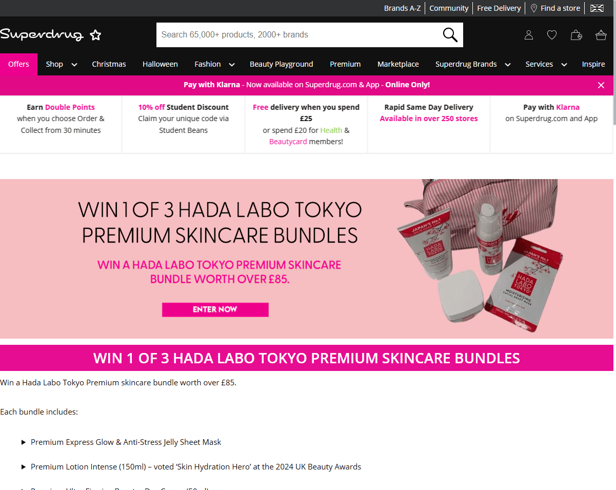Go to the Beauty Playground menu item
Image resolution: width=616 pixels, height=490 pixels.
tap(281, 64)
